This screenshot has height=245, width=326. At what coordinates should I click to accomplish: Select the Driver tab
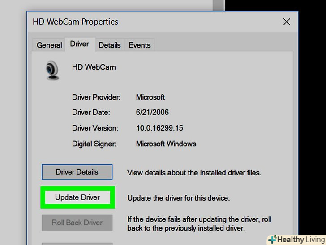[80, 44]
